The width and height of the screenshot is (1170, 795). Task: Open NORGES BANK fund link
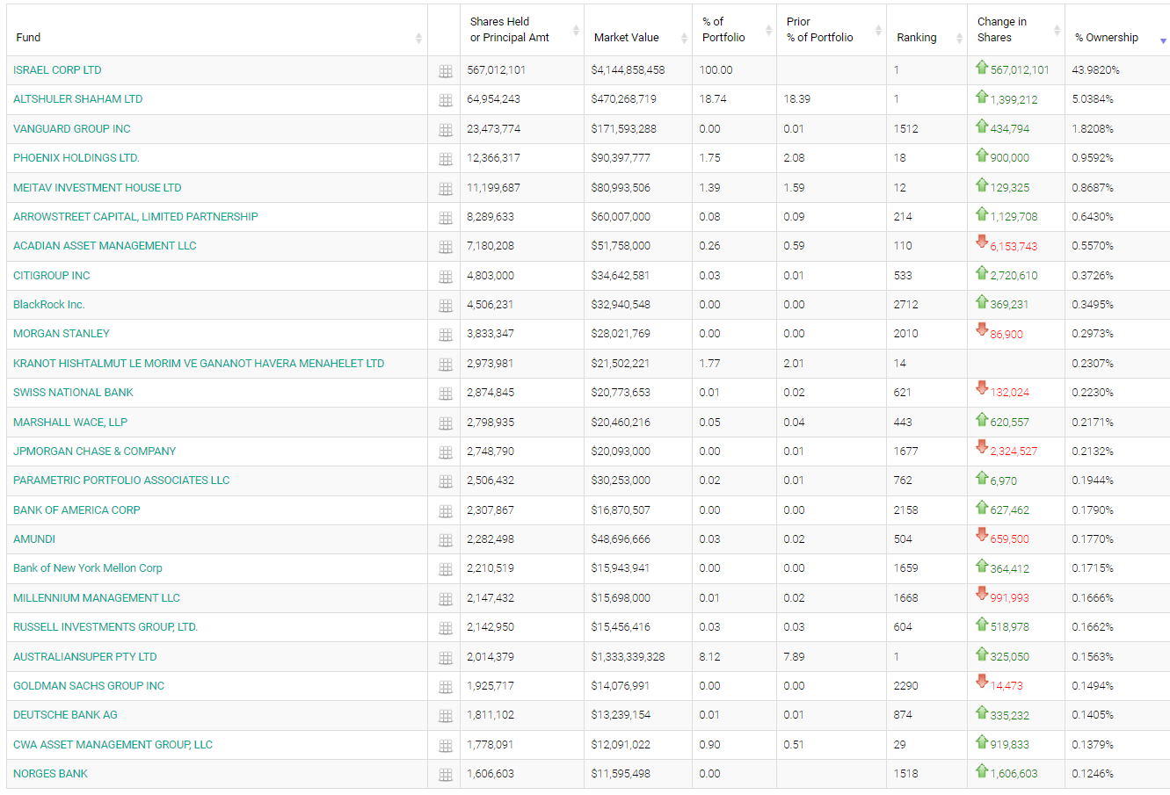click(51, 774)
